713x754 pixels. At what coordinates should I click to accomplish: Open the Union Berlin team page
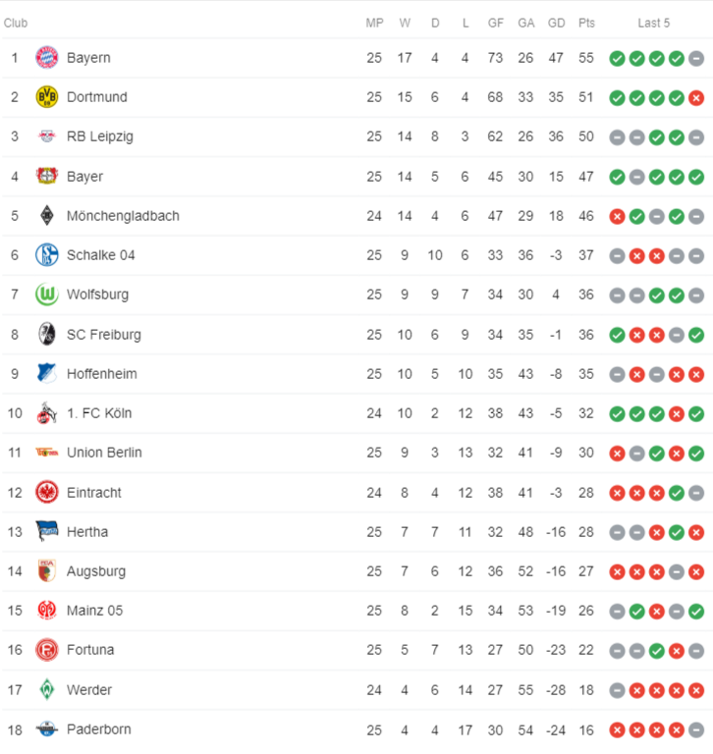[104, 453]
